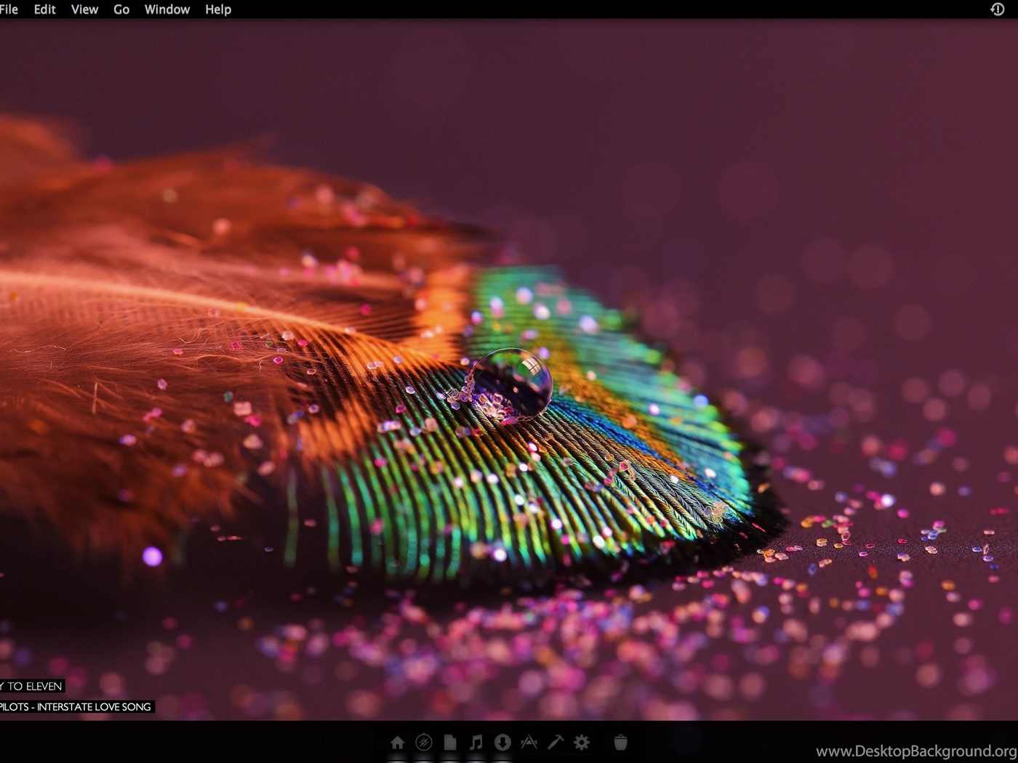Image resolution: width=1018 pixels, height=763 pixels.
Task: Open the download arrow icon in dock
Action: pos(502,742)
